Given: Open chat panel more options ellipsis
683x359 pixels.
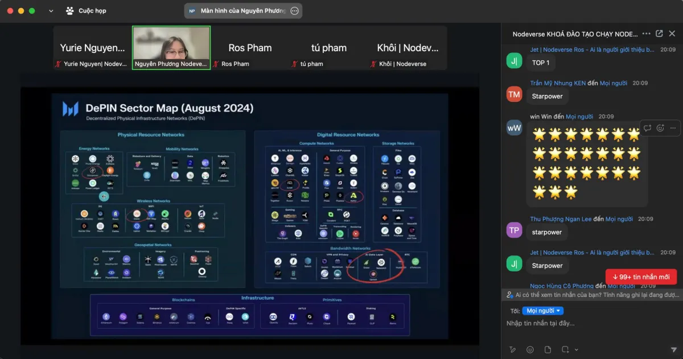Looking at the screenshot, I should click(646, 34).
